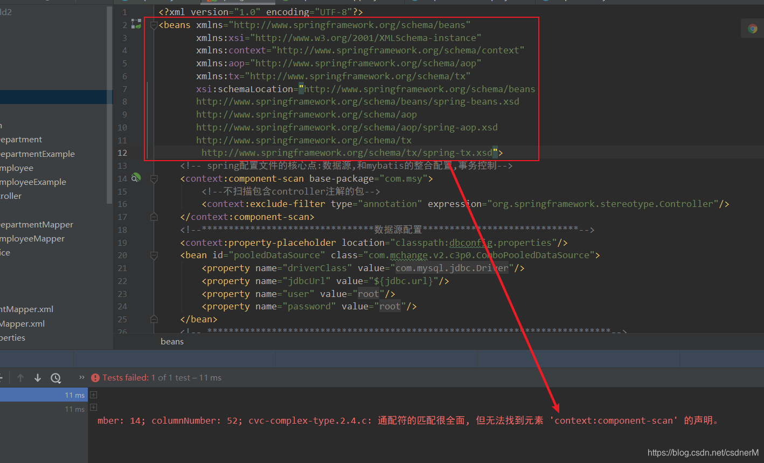The width and height of the screenshot is (764, 463).
Task: Show more test toolbar actions chevron
Action: (82, 377)
